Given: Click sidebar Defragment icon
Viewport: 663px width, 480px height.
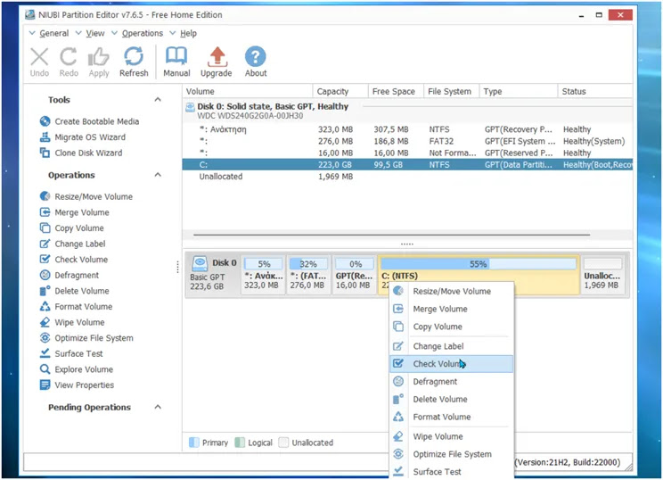Looking at the screenshot, I should click(x=45, y=275).
